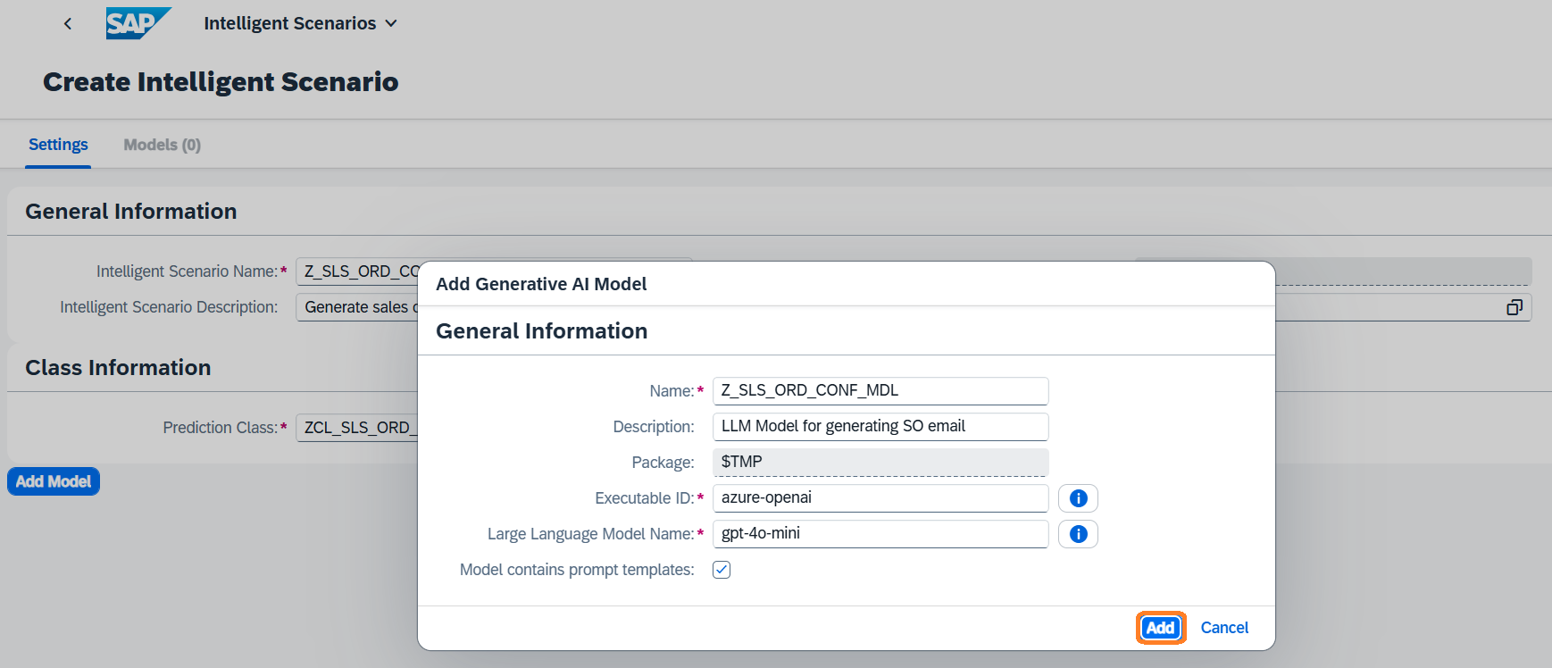Confirm dialog with the Add button
1552x668 pixels.
(1160, 628)
